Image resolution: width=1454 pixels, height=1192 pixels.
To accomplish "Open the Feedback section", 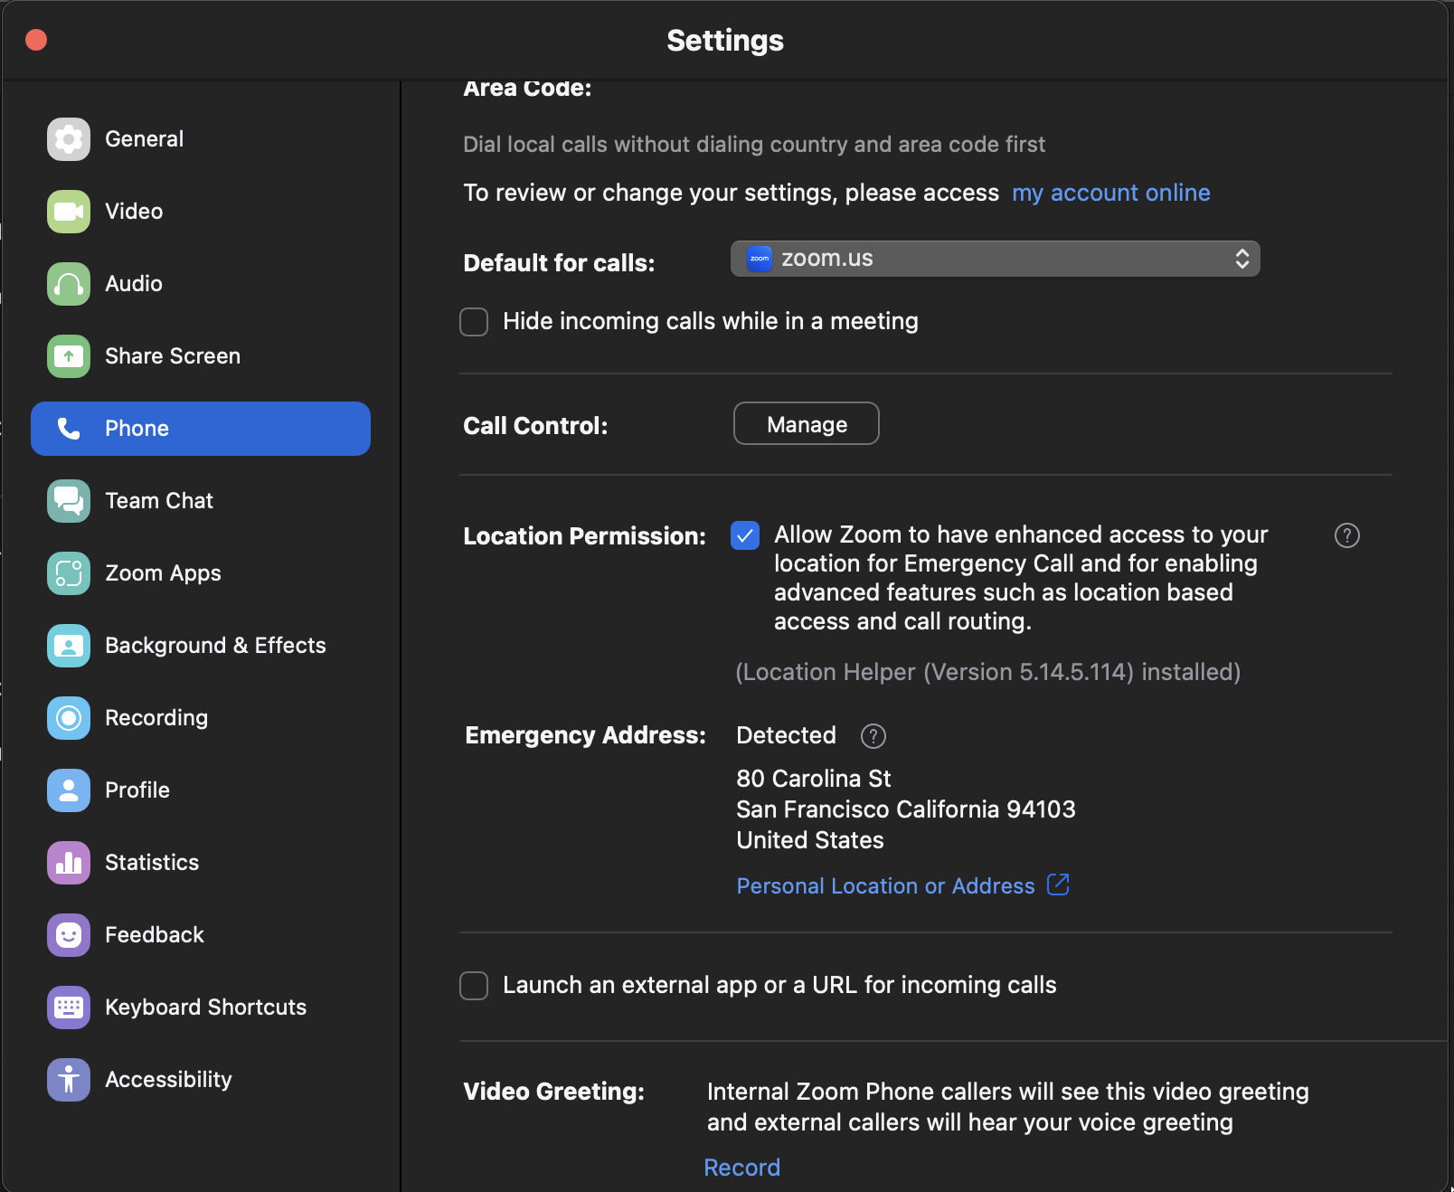I will point(201,935).
